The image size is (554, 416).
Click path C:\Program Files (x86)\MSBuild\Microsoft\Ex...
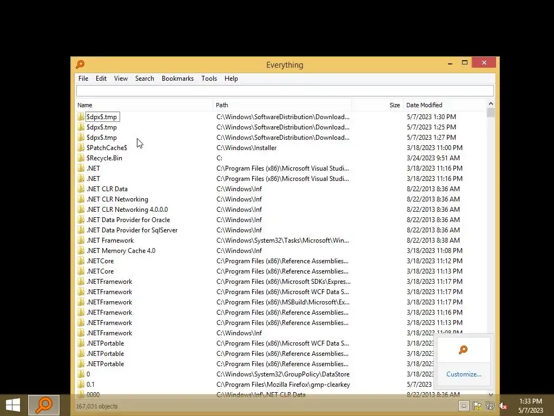[x=283, y=302]
